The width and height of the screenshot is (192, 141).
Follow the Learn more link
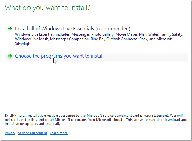pyautogui.click(x=59, y=133)
